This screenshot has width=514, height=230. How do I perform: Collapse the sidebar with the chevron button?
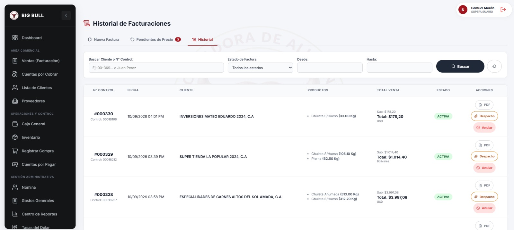(66, 15)
